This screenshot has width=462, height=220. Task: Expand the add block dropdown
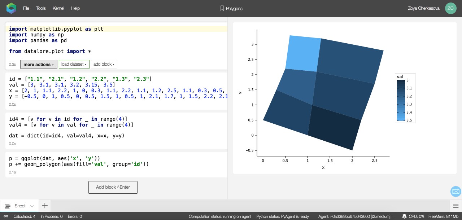[104, 65]
